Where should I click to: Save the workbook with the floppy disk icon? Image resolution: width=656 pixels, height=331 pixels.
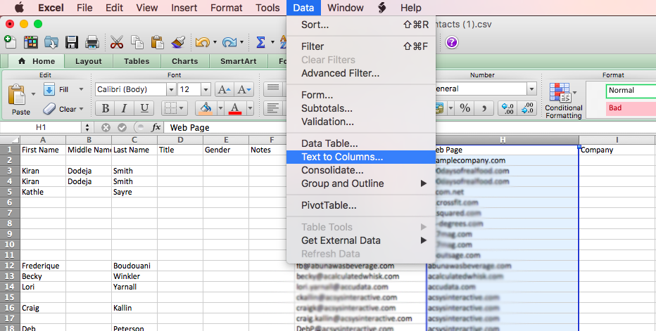tap(72, 42)
